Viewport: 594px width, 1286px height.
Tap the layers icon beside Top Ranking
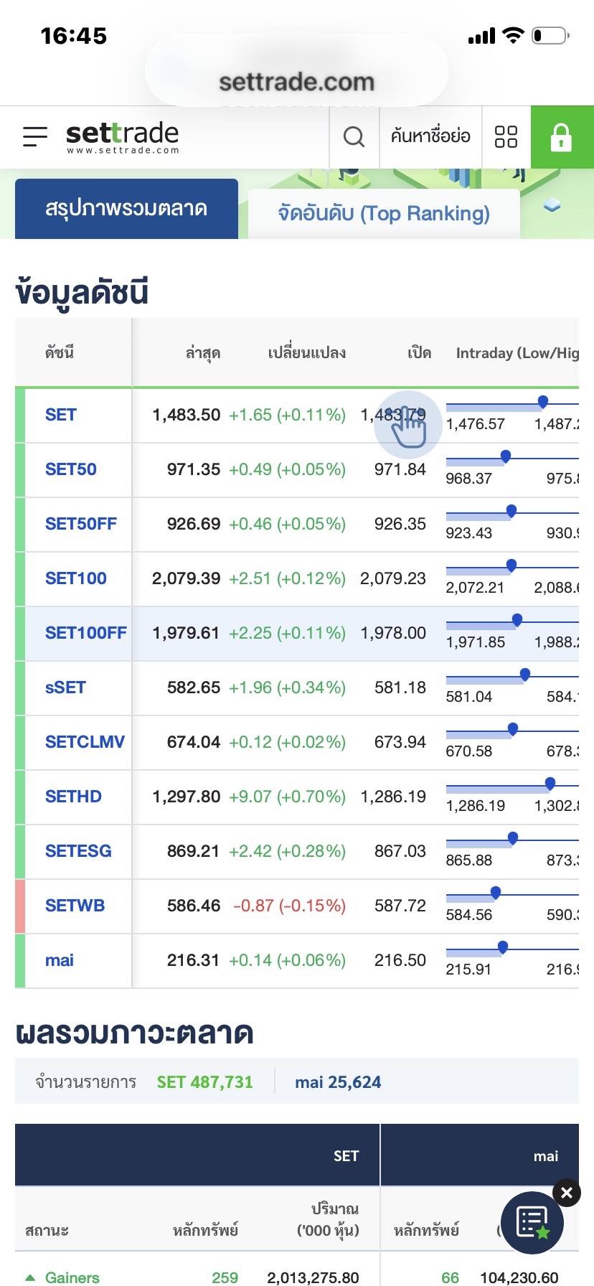pyautogui.click(x=552, y=206)
